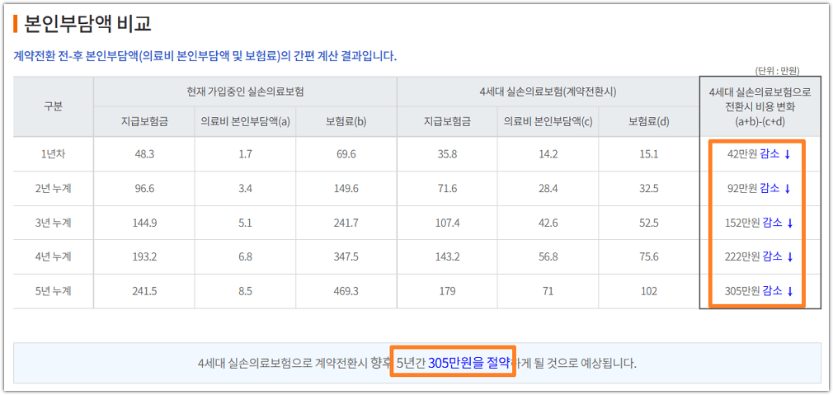Select the '5년 누계' row label
This screenshot has width=833, height=395.
tap(53, 291)
